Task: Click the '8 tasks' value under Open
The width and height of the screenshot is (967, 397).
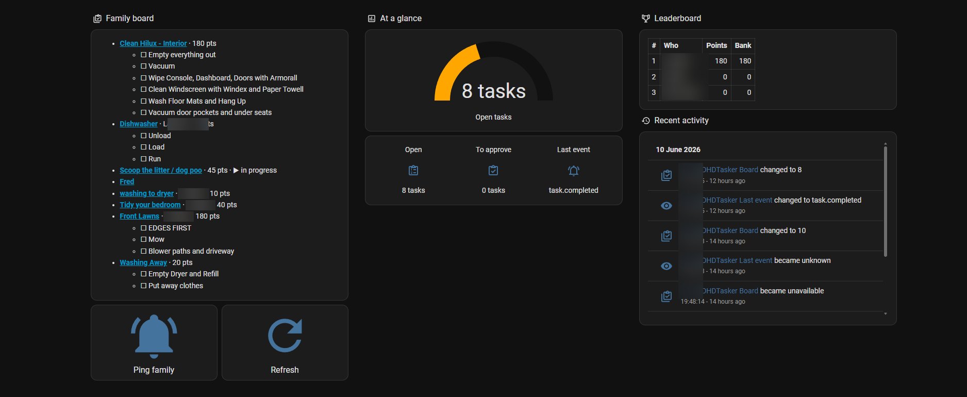Action: coord(413,190)
